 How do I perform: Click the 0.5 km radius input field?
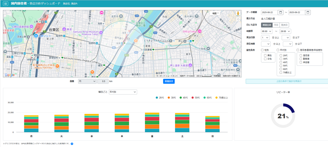(x=103, y=81)
